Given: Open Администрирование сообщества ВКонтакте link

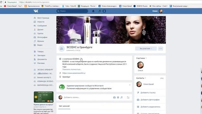Looking at the screenshot, I should click(x=85, y=86).
